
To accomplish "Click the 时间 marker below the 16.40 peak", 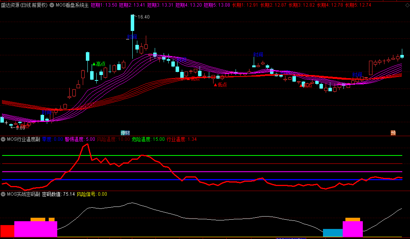I will click(x=132, y=37).
